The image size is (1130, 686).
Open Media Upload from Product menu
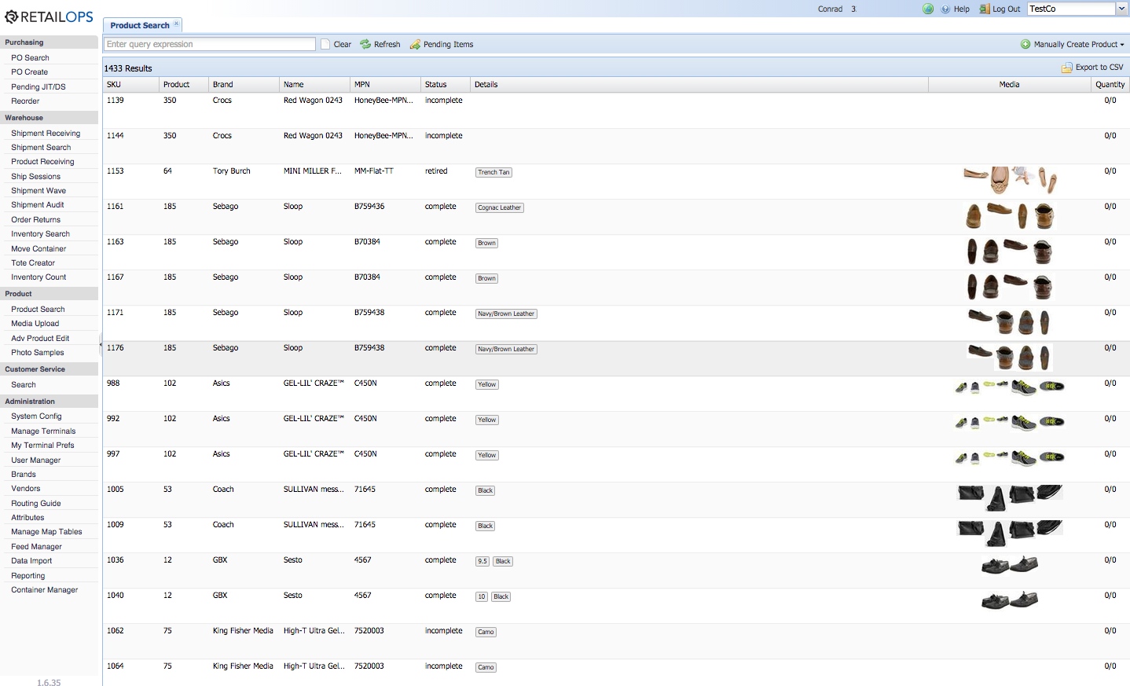35,324
